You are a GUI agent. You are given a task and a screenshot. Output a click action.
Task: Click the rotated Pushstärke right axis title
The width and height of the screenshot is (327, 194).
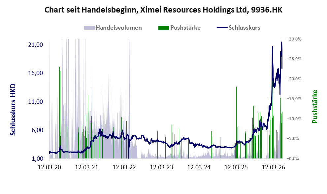[x=314, y=106]
